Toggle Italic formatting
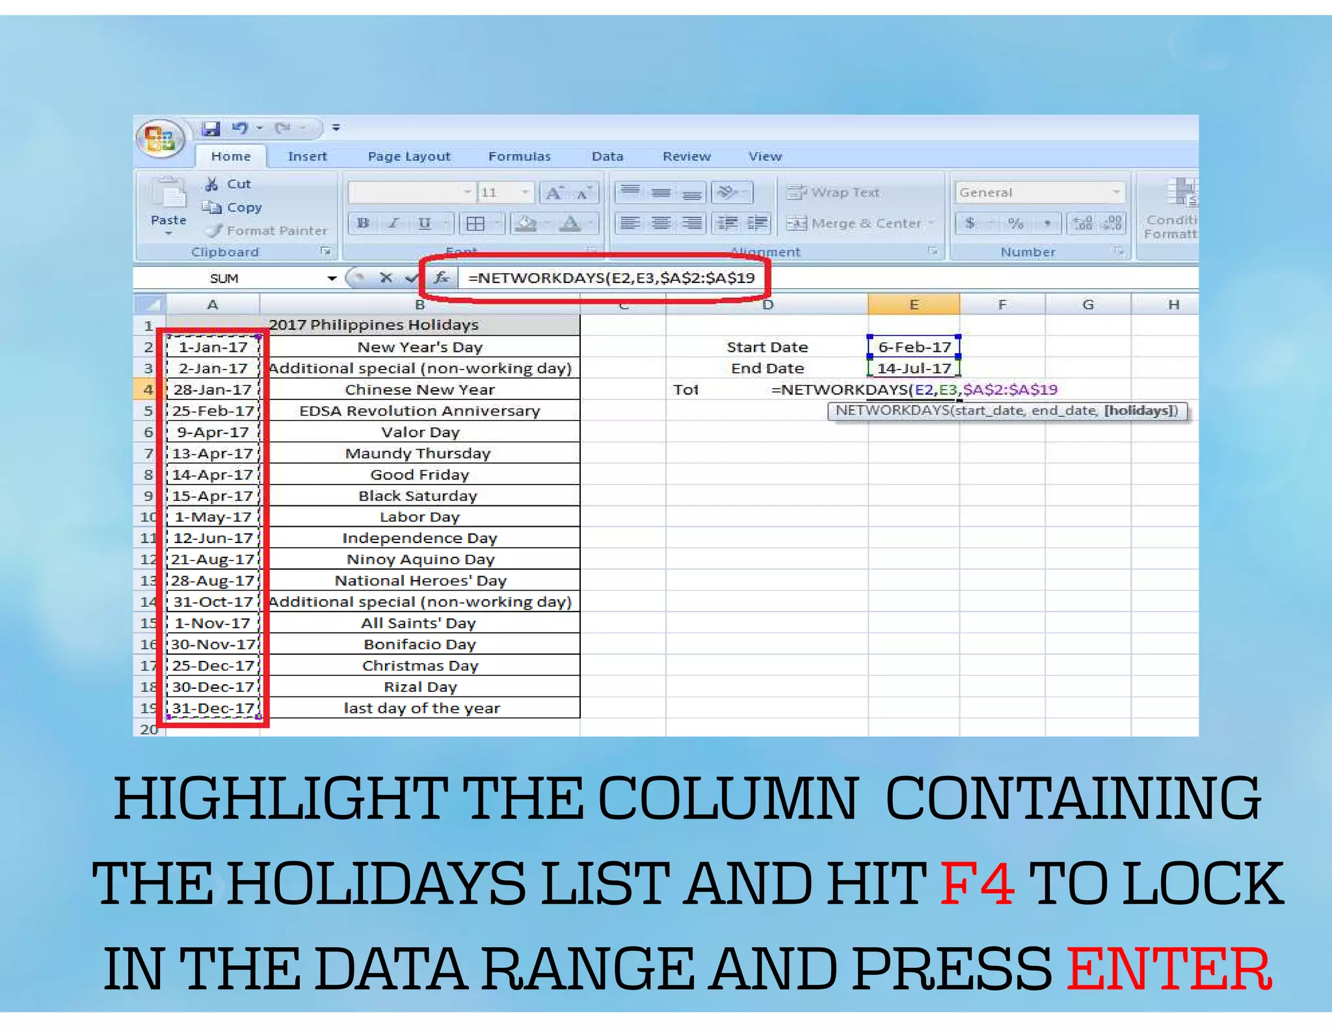The width and height of the screenshot is (1332, 1029). coord(393,224)
